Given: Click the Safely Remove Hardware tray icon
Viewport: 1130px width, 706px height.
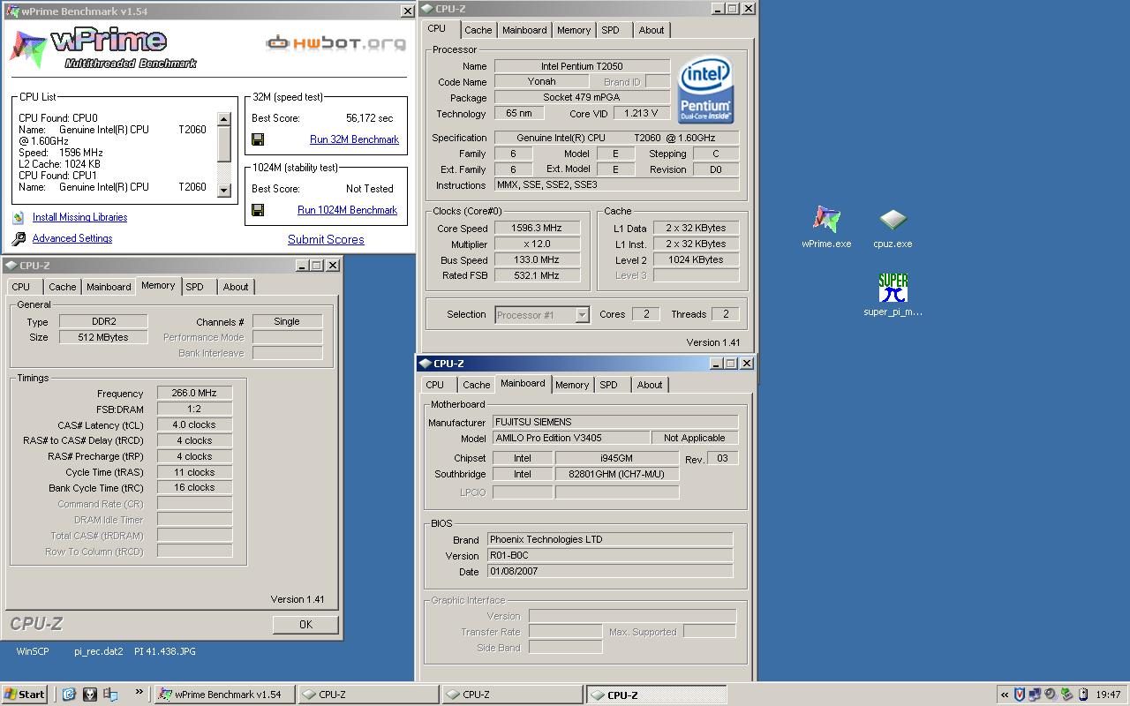Looking at the screenshot, I should (x=1066, y=695).
